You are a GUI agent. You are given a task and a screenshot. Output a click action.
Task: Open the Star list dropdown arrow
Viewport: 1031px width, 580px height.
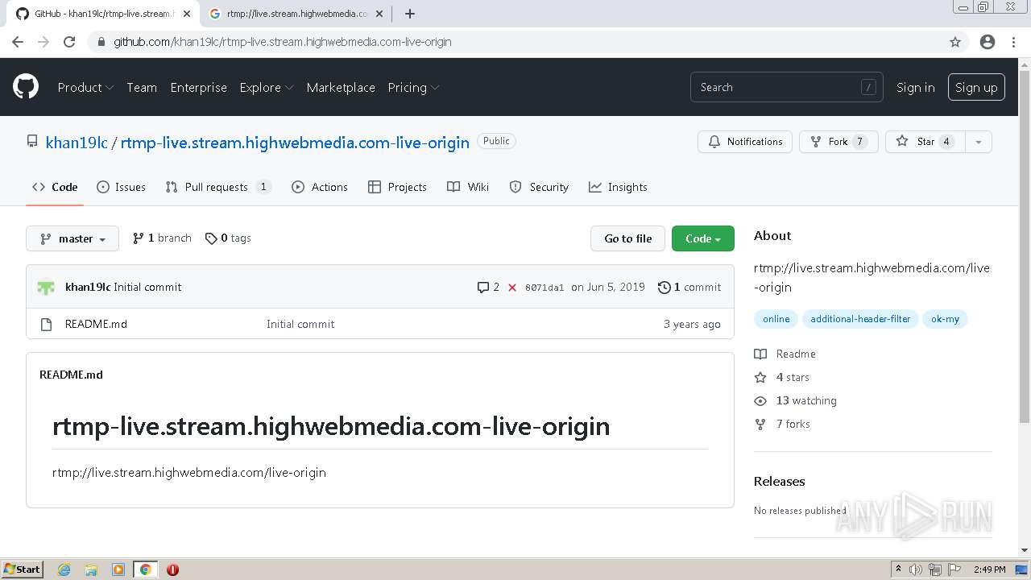(979, 142)
